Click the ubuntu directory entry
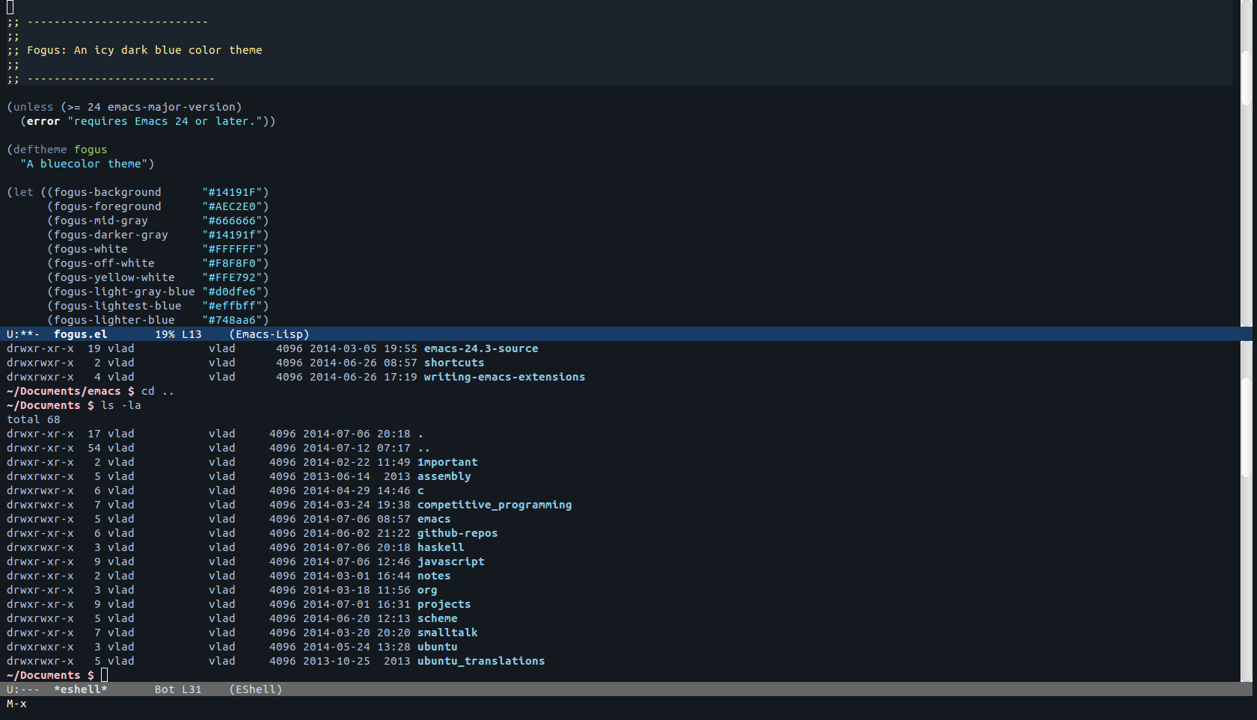Image resolution: width=1257 pixels, height=720 pixels. point(438,647)
